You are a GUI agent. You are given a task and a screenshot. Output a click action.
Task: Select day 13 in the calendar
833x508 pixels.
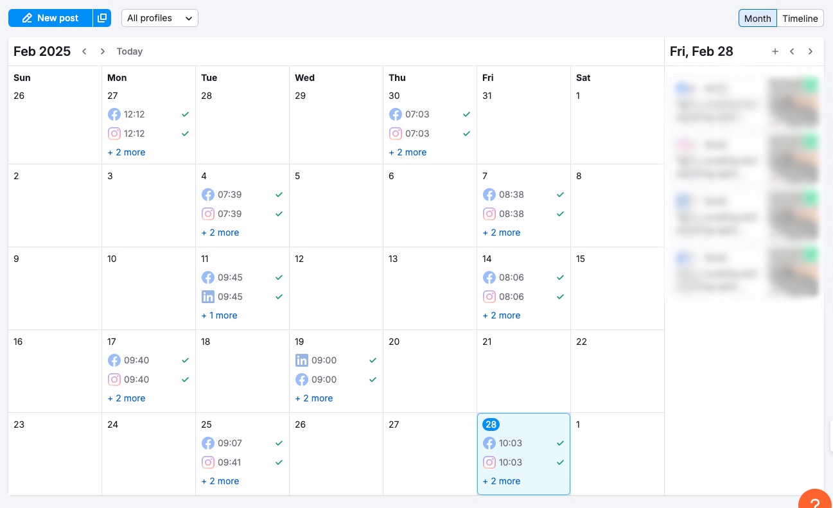coord(393,259)
